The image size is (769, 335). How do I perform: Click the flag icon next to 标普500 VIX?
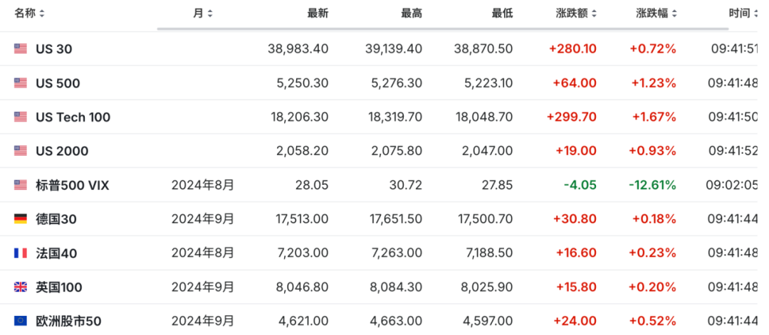(x=20, y=185)
